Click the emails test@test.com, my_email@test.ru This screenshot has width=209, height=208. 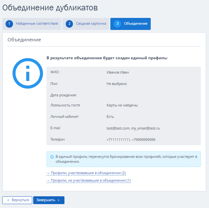click(133, 128)
